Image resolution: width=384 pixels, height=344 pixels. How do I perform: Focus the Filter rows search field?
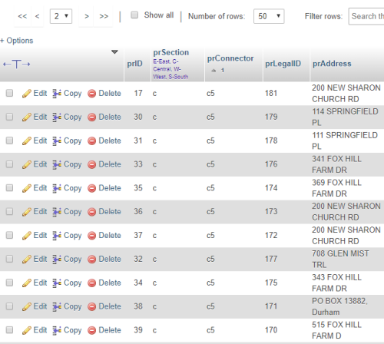tap(366, 16)
